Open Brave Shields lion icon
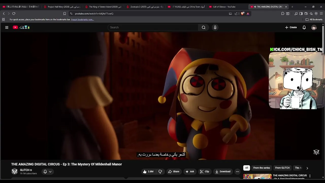The height and width of the screenshot is (183, 325). tap(242, 14)
